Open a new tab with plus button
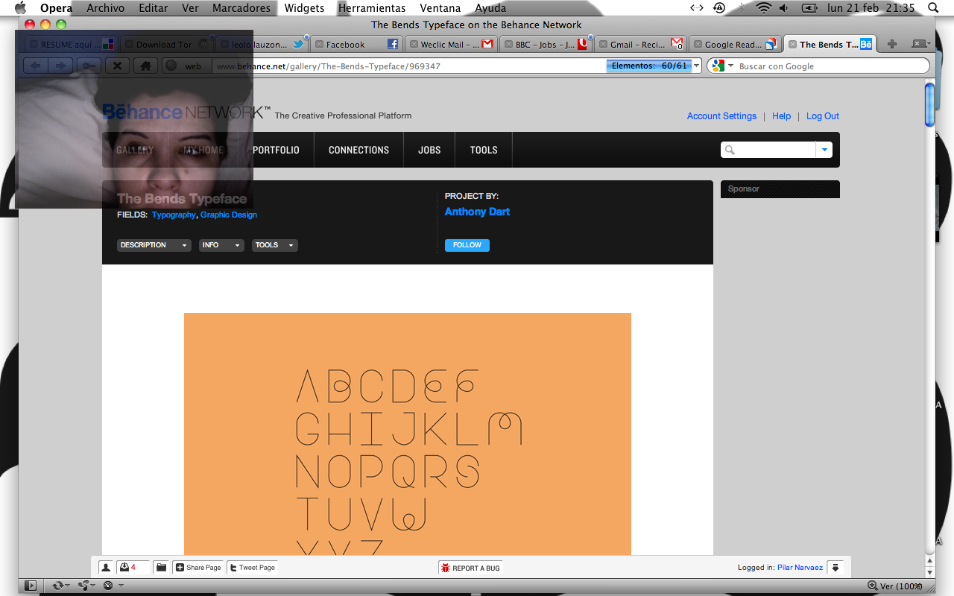This screenshot has width=954, height=596. (x=891, y=45)
